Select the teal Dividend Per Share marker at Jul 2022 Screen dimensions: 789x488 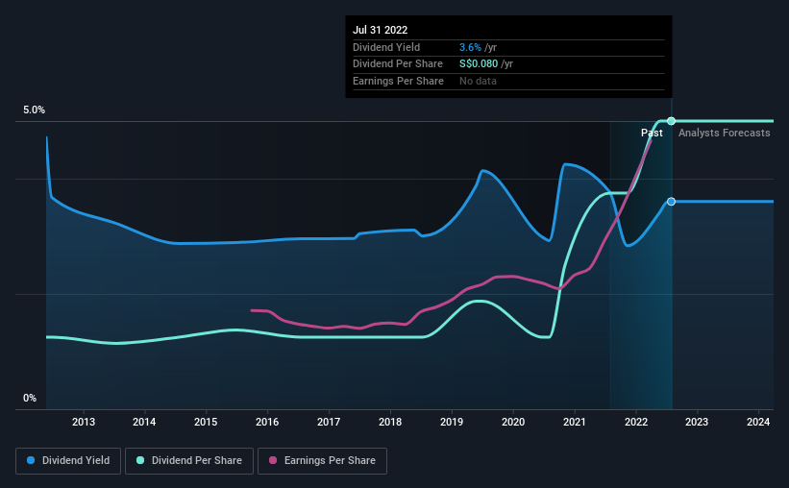[x=671, y=121]
